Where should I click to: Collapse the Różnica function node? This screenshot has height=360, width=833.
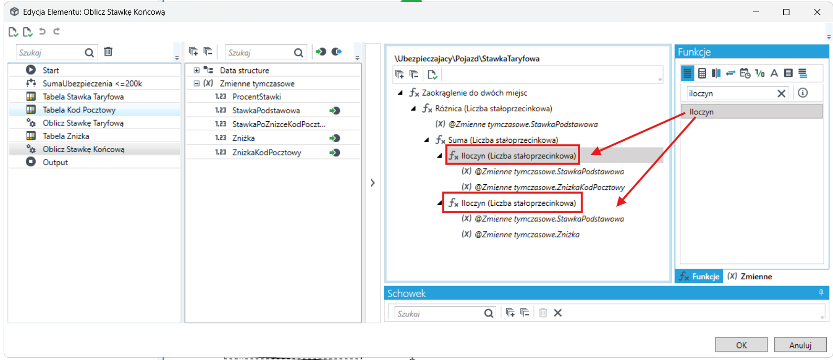point(413,109)
